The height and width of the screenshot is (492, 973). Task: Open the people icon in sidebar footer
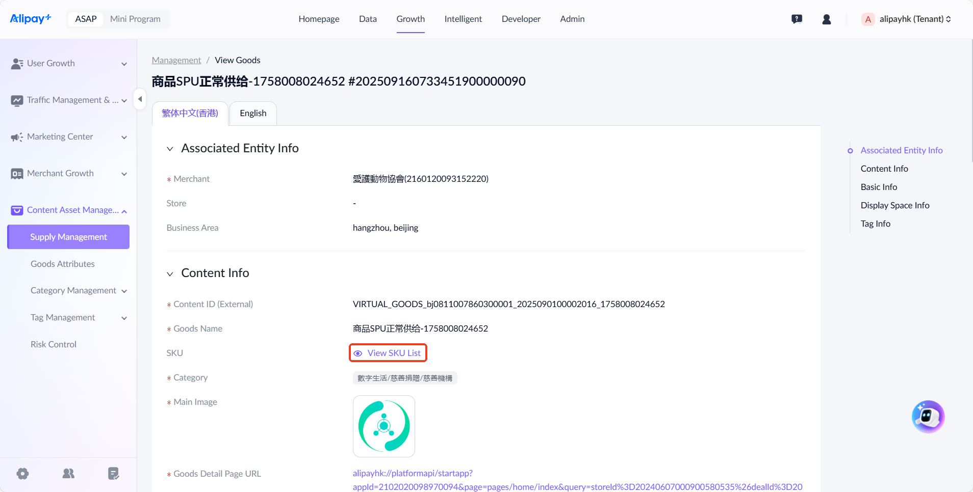pos(68,474)
